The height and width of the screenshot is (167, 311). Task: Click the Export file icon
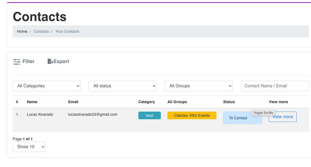coord(50,61)
